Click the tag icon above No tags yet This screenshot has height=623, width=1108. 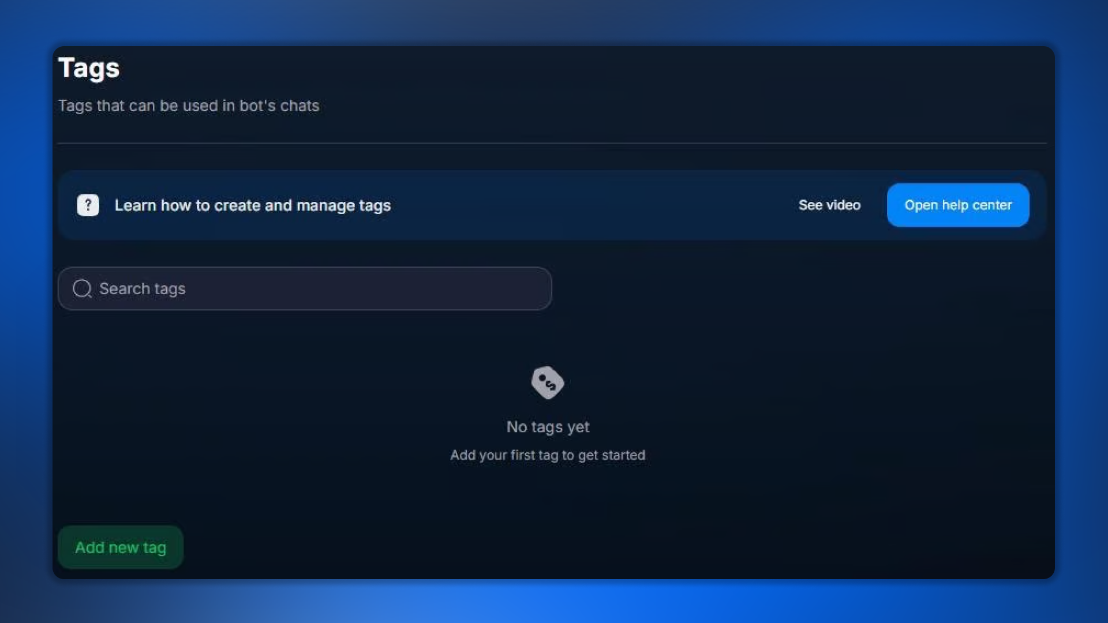548,382
